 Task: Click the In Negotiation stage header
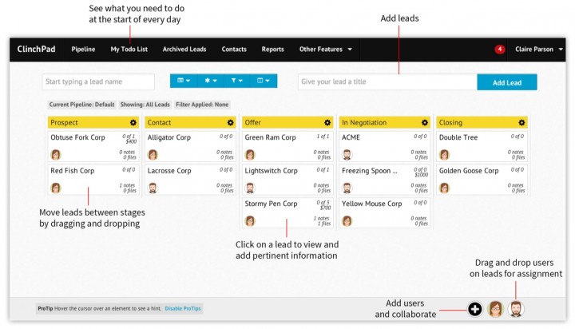tap(384, 122)
